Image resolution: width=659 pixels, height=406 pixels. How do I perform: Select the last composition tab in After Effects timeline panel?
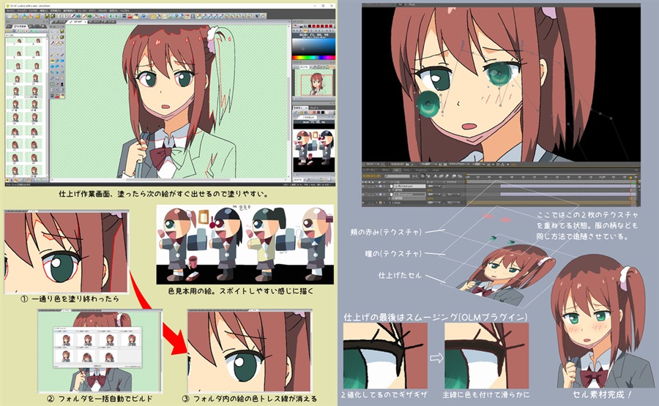pos(436,170)
